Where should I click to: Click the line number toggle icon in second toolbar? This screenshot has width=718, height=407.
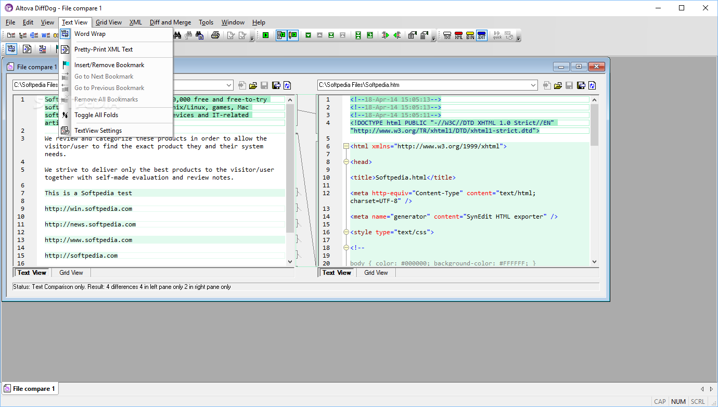43,49
